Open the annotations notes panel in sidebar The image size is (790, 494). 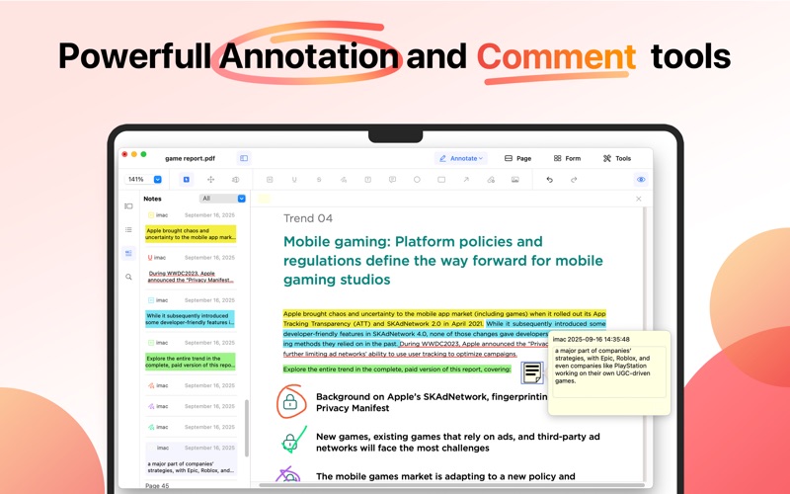pos(128,253)
